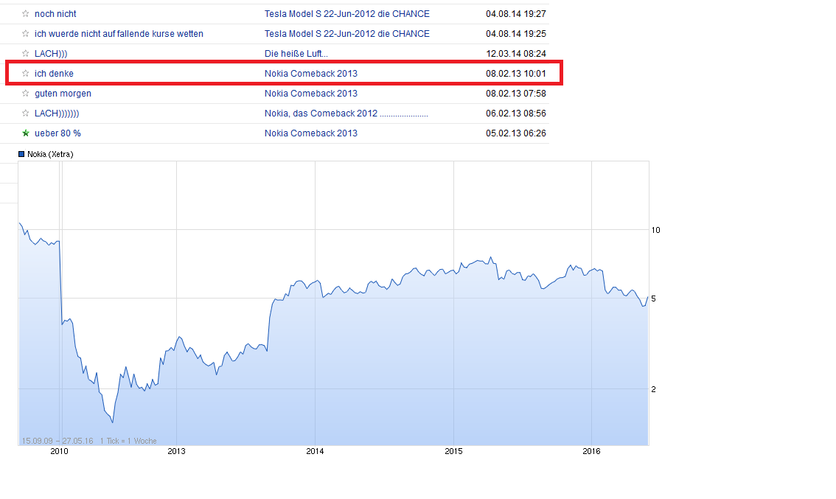Click the price label 10 on chart
This screenshot has height=499, width=836.
click(x=656, y=230)
